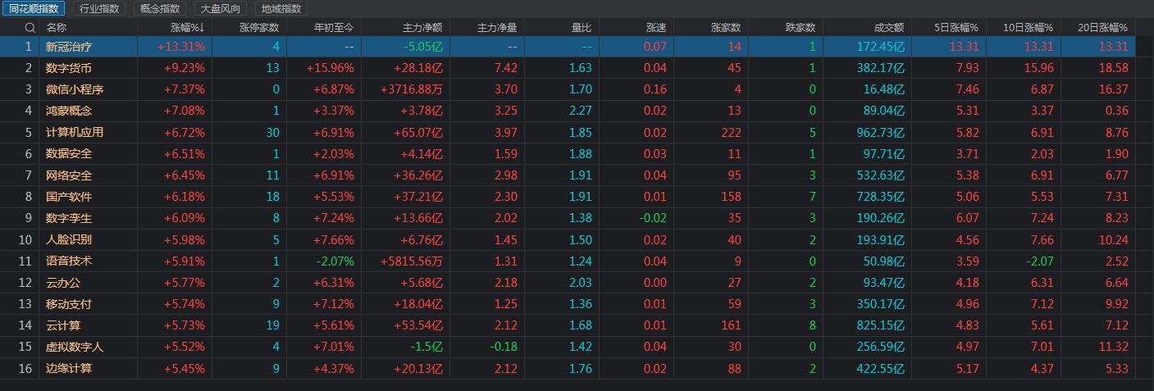Screen dimensions: 1154x391
Task: Sort by 主力净量 column header
Action: pyautogui.click(x=497, y=28)
